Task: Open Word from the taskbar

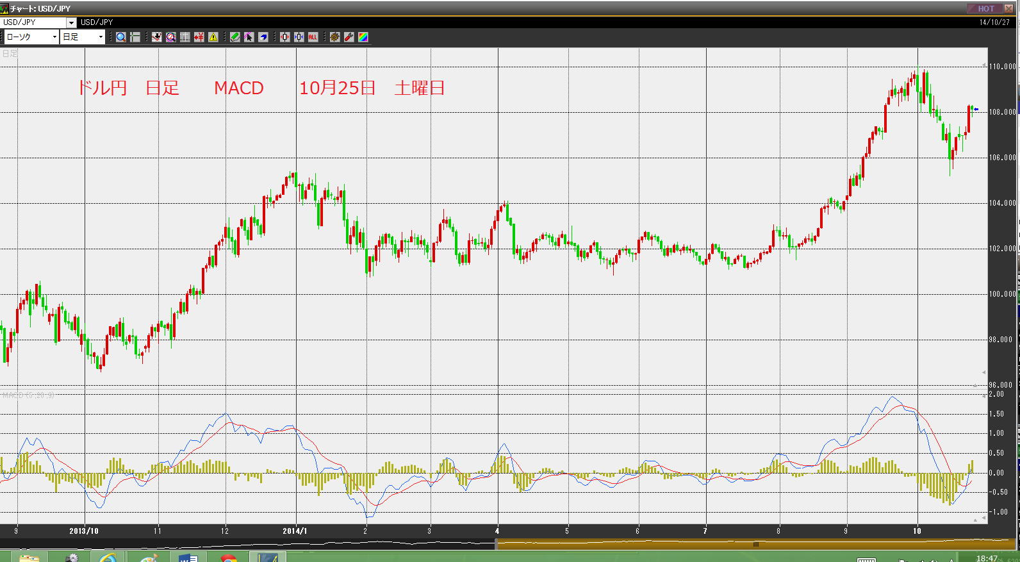Action: (x=188, y=558)
